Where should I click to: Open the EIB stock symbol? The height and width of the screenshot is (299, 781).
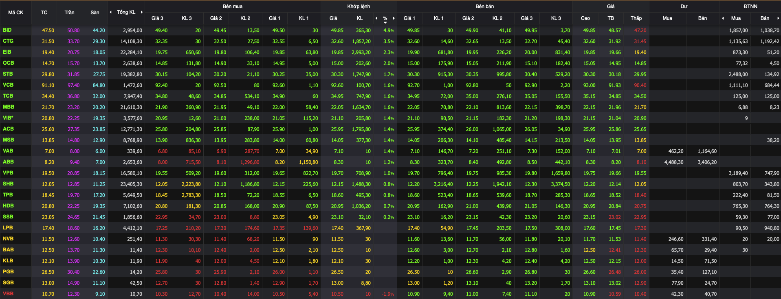point(7,52)
